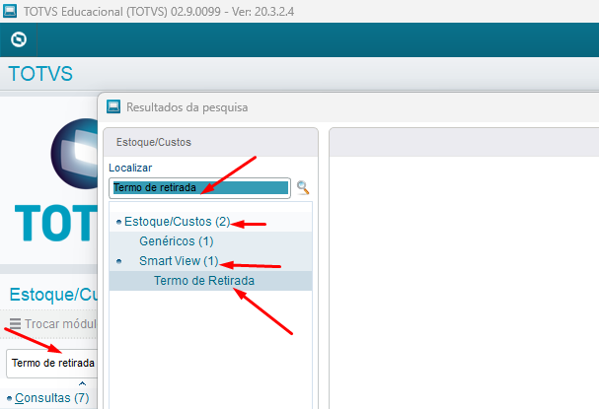Click the main menu search box Termo de retirada
The image size is (599, 409).
tap(52, 363)
